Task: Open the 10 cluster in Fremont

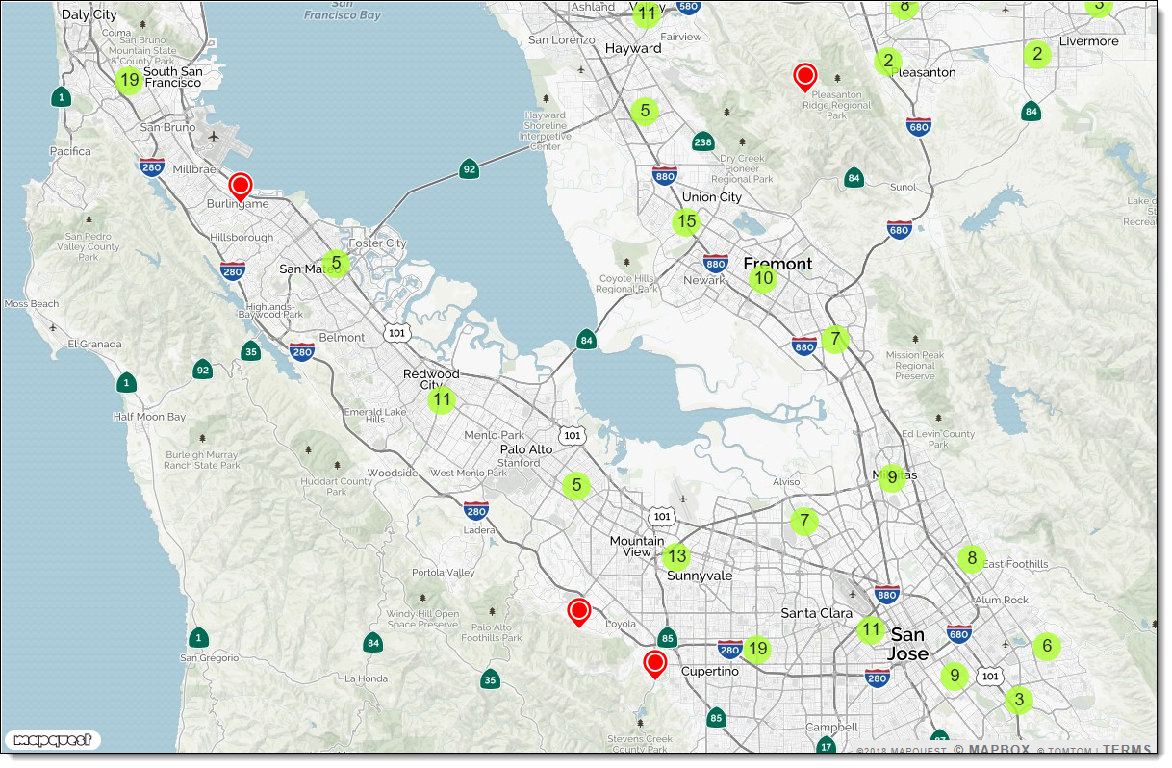Action: pyautogui.click(x=763, y=279)
